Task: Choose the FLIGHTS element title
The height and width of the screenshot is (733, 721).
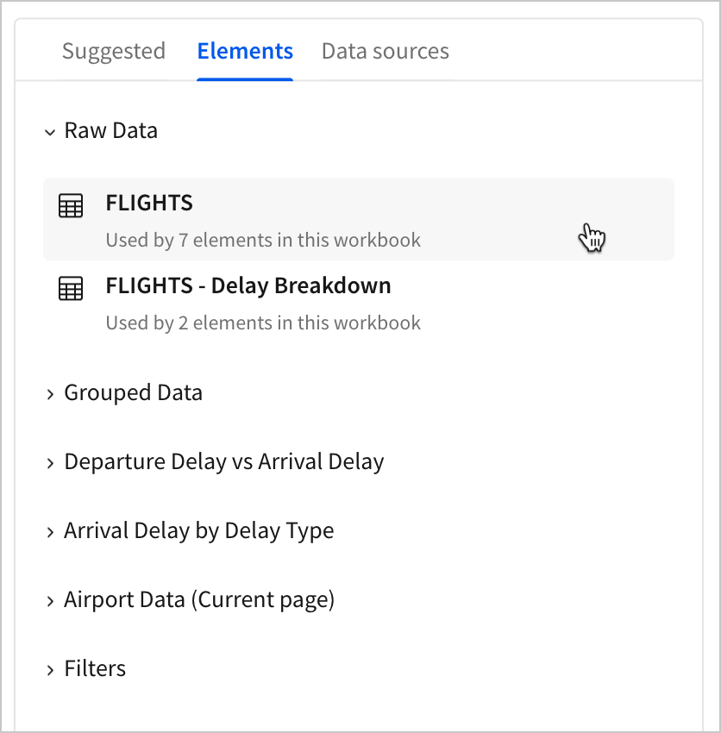Action: [149, 204]
